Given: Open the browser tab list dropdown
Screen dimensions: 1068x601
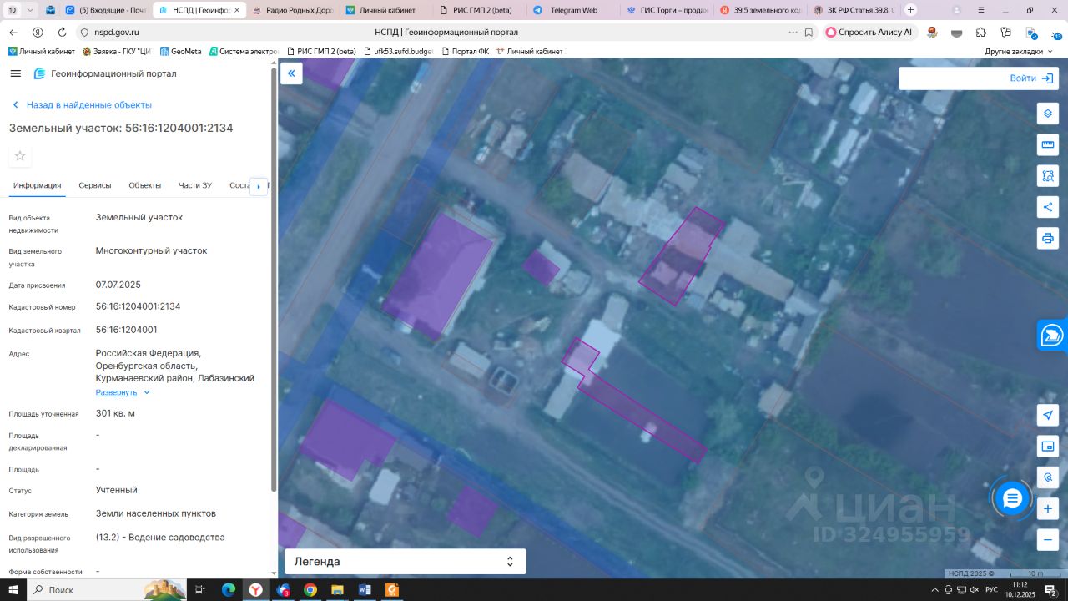Looking at the screenshot, I should pos(31,10).
